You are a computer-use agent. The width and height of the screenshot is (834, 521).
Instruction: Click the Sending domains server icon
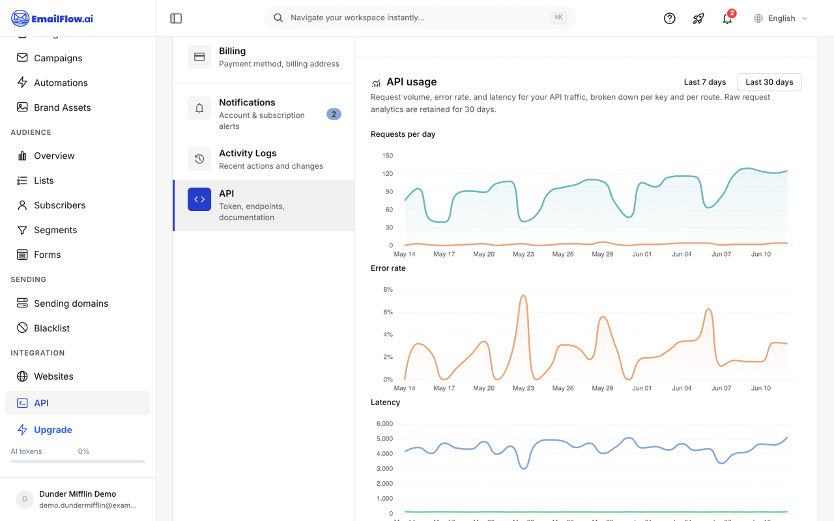point(22,303)
